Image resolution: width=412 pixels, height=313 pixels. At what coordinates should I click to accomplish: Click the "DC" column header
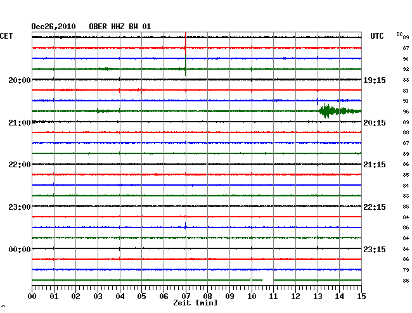click(x=399, y=34)
